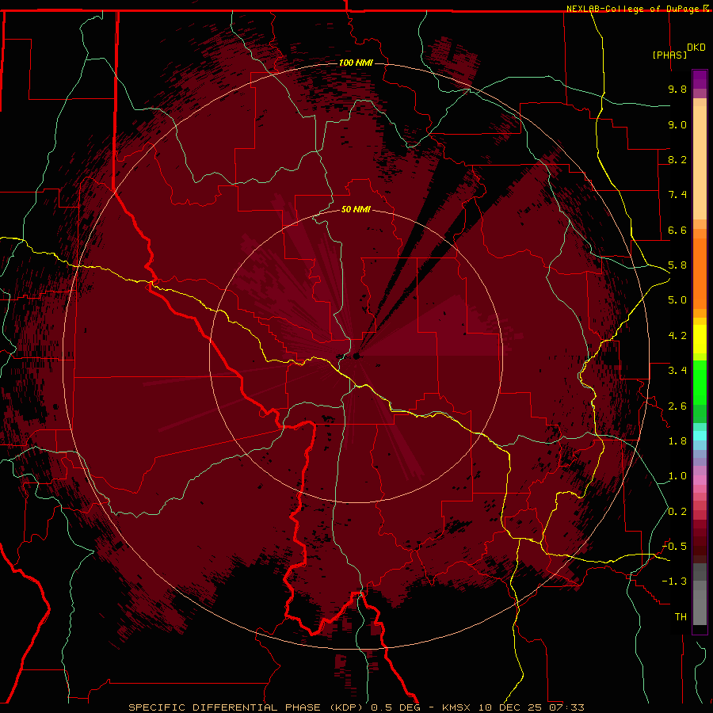The image size is (713, 713).
Task: Click the '[PHAS]' label above colorbar
Action: click(669, 55)
